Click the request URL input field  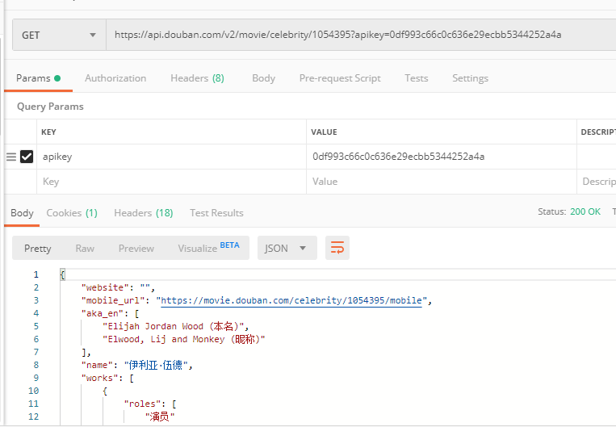(361, 35)
